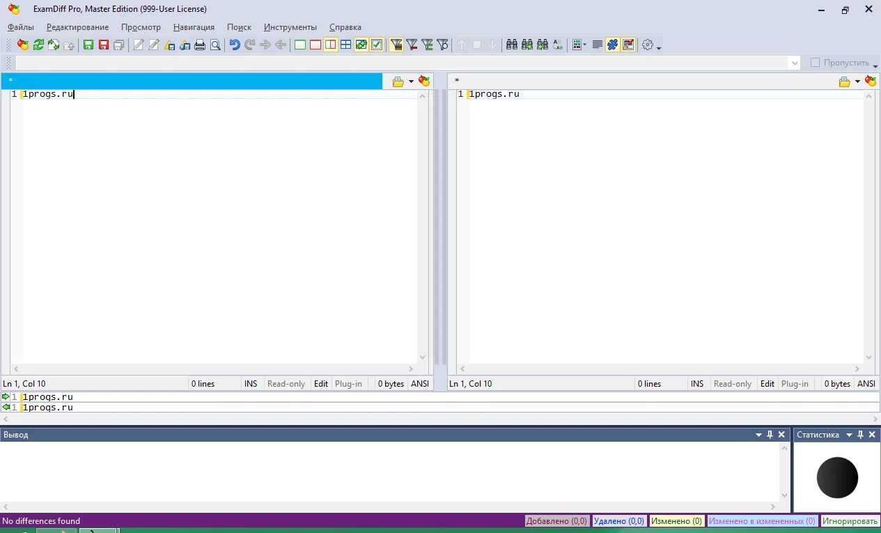Viewport: 881px width, 533px height.
Task: Toggle Edit mode in right pane status bar
Action: tap(767, 384)
